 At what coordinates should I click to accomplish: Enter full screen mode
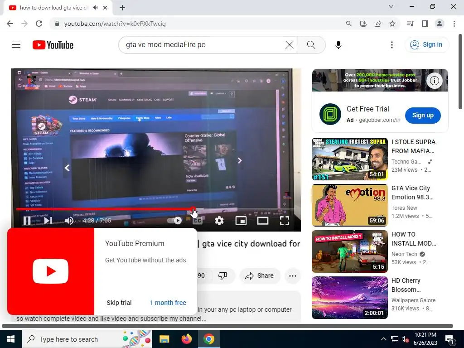click(285, 221)
